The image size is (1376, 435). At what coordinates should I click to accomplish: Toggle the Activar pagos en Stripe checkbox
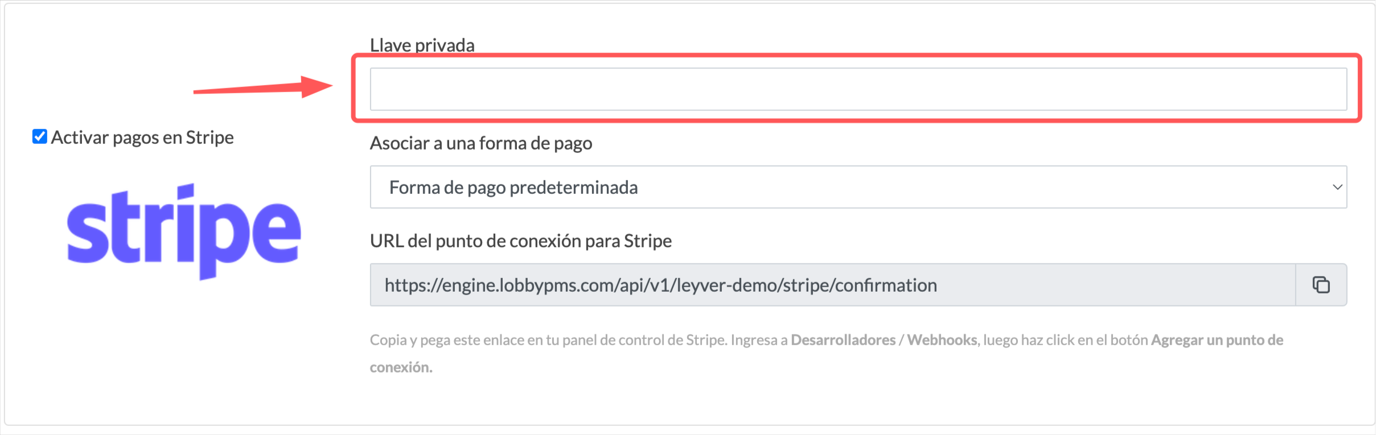40,136
